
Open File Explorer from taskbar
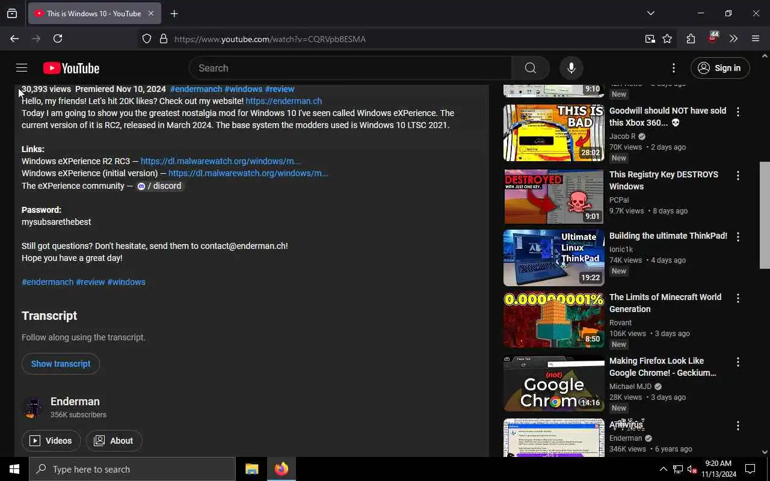pyautogui.click(x=251, y=469)
